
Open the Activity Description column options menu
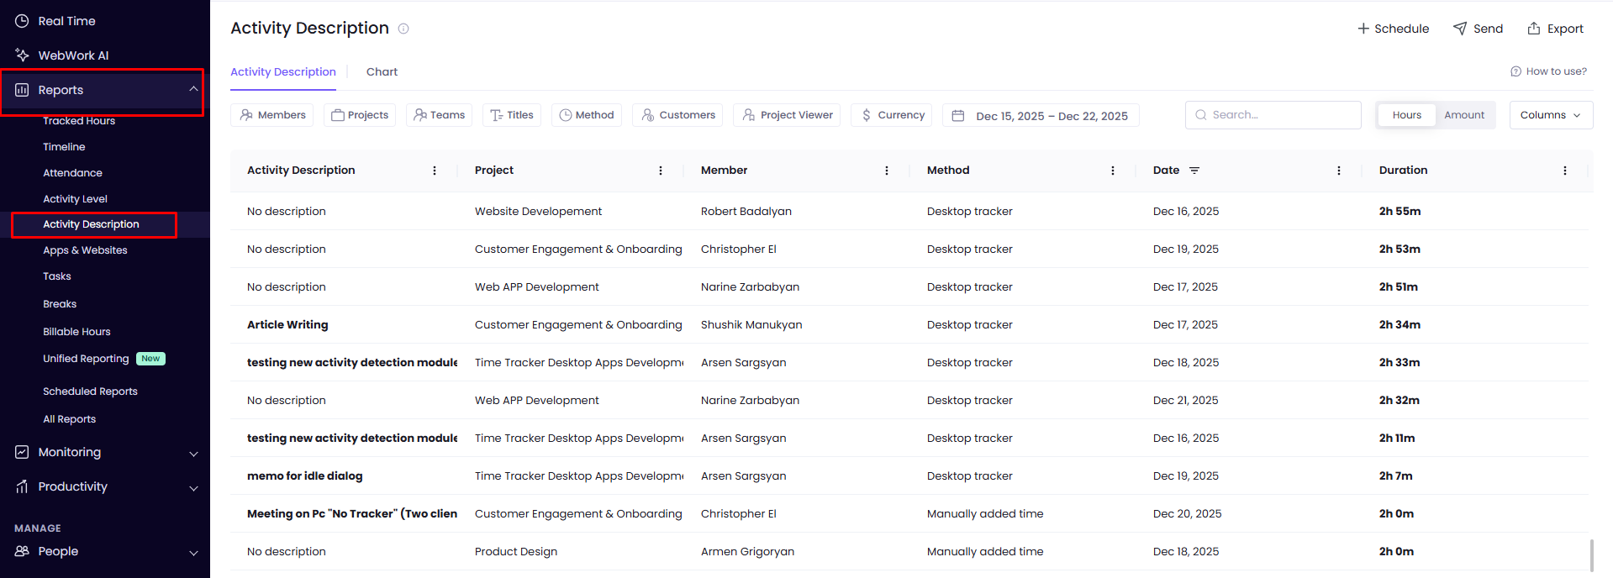point(435,171)
